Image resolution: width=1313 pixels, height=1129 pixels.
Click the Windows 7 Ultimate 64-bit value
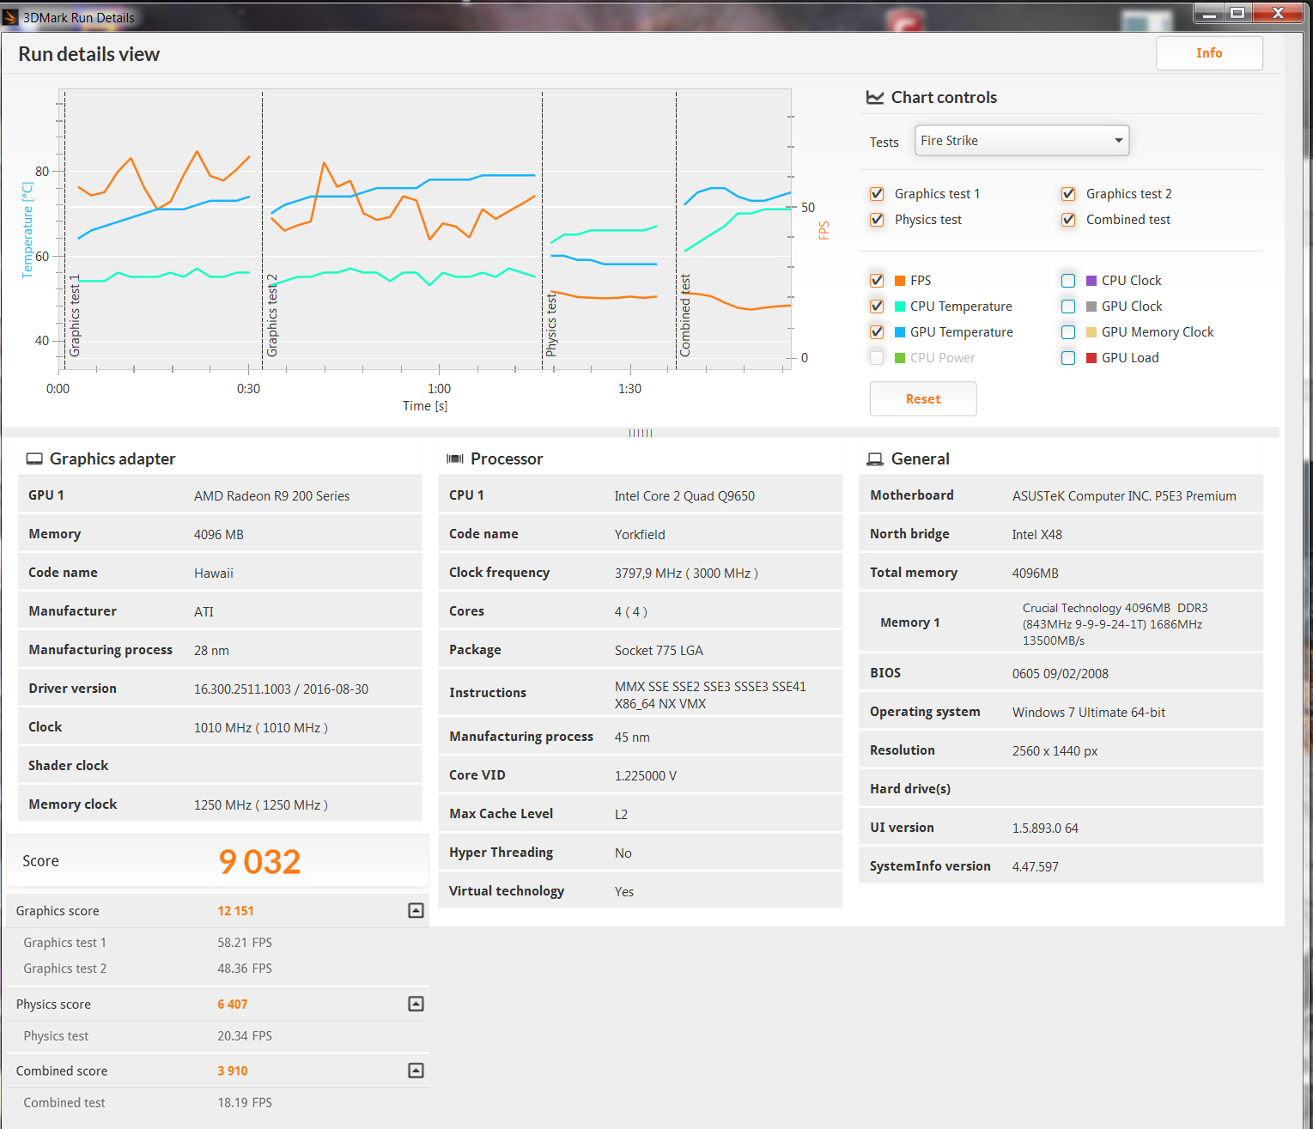click(x=1089, y=713)
